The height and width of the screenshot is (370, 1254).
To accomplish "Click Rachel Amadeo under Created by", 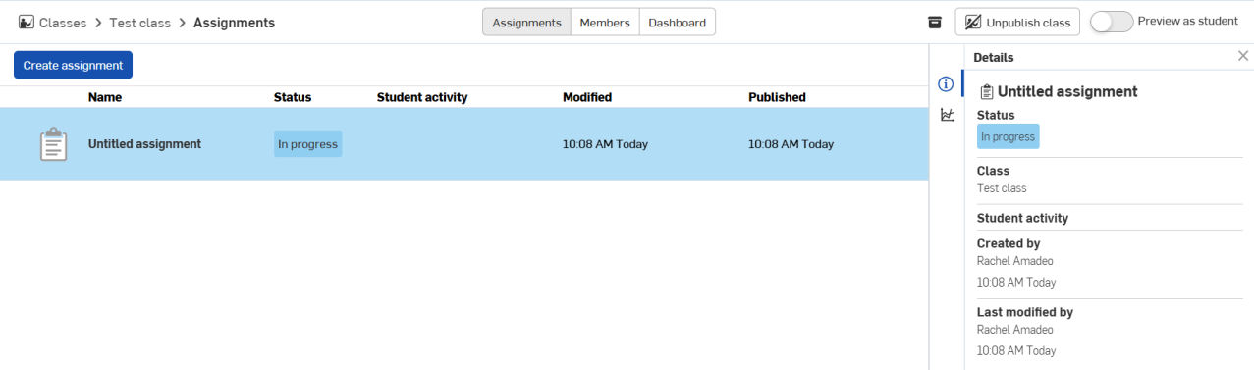I will [x=1015, y=261].
